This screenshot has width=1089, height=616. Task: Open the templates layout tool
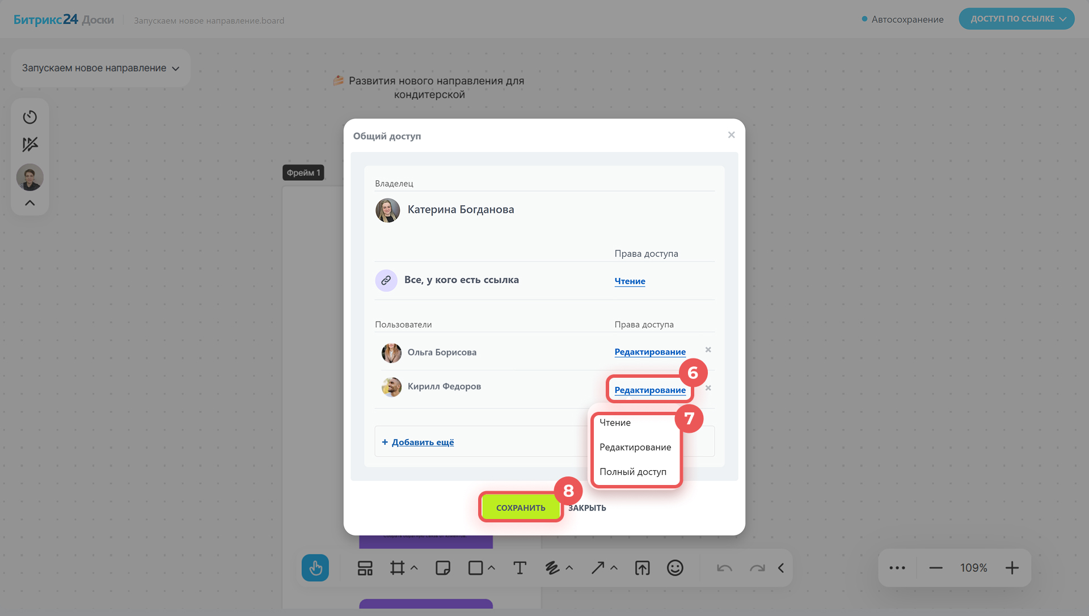(x=365, y=568)
